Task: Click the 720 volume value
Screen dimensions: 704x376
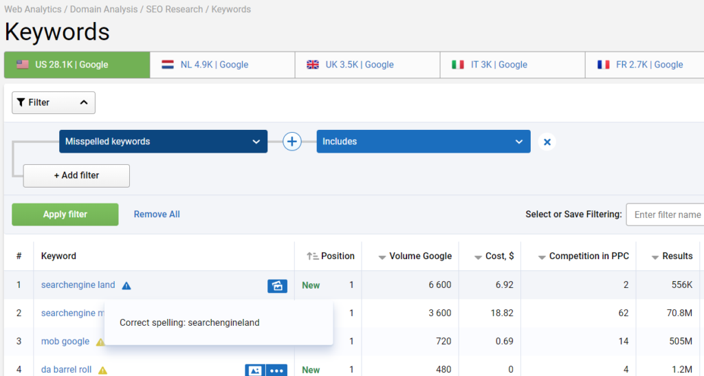Action: click(443, 342)
